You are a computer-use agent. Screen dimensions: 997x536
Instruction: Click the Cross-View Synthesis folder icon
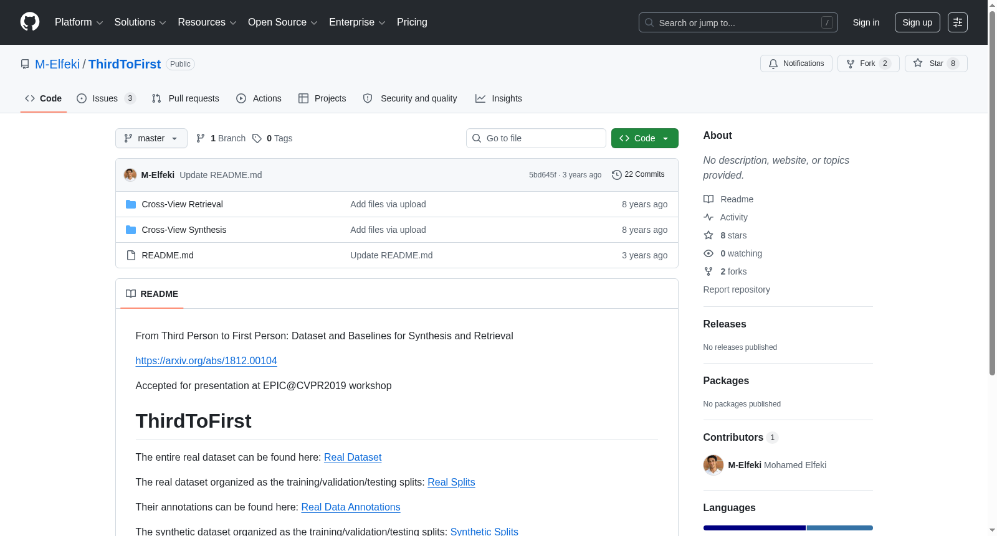(131, 230)
